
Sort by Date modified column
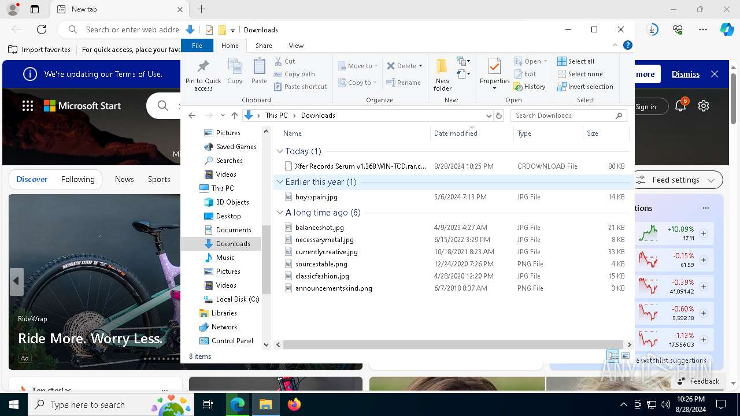point(471,133)
